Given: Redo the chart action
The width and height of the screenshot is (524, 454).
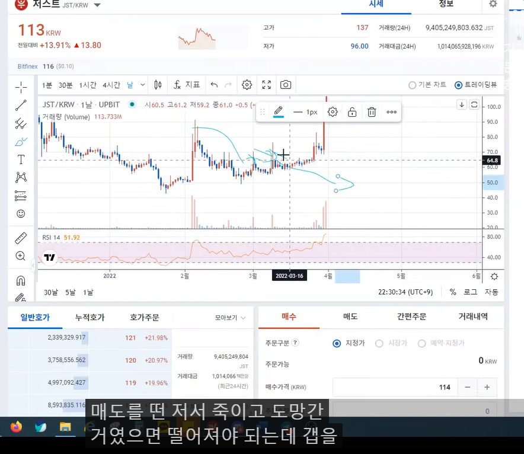Looking at the screenshot, I should coord(228,85).
